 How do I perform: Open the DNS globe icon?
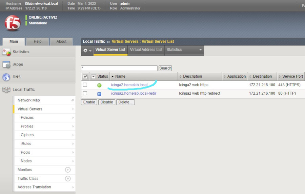[6, 77]
